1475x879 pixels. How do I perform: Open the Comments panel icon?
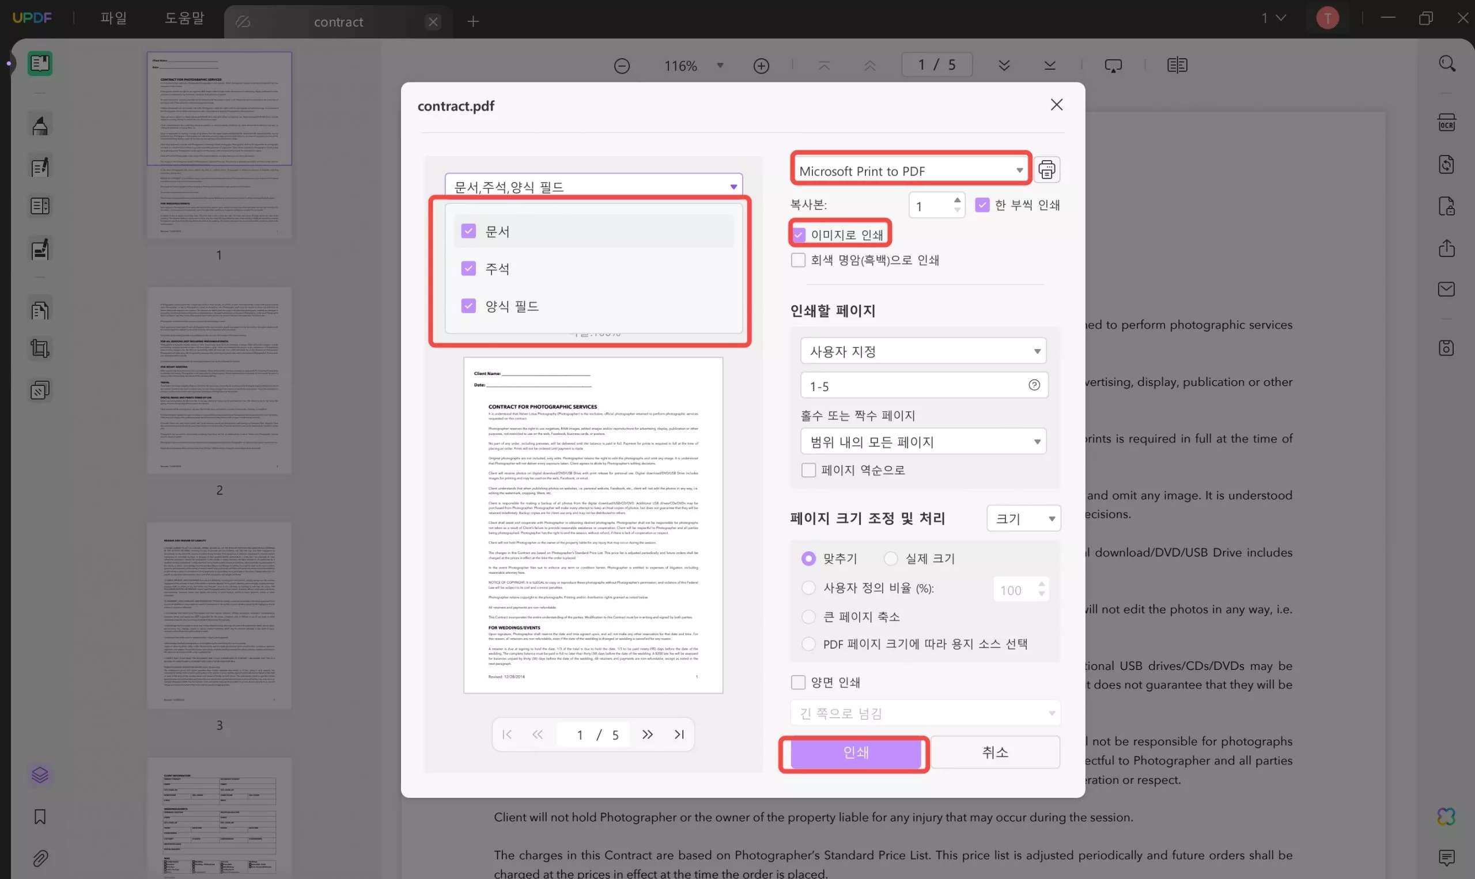[1447, 857]
